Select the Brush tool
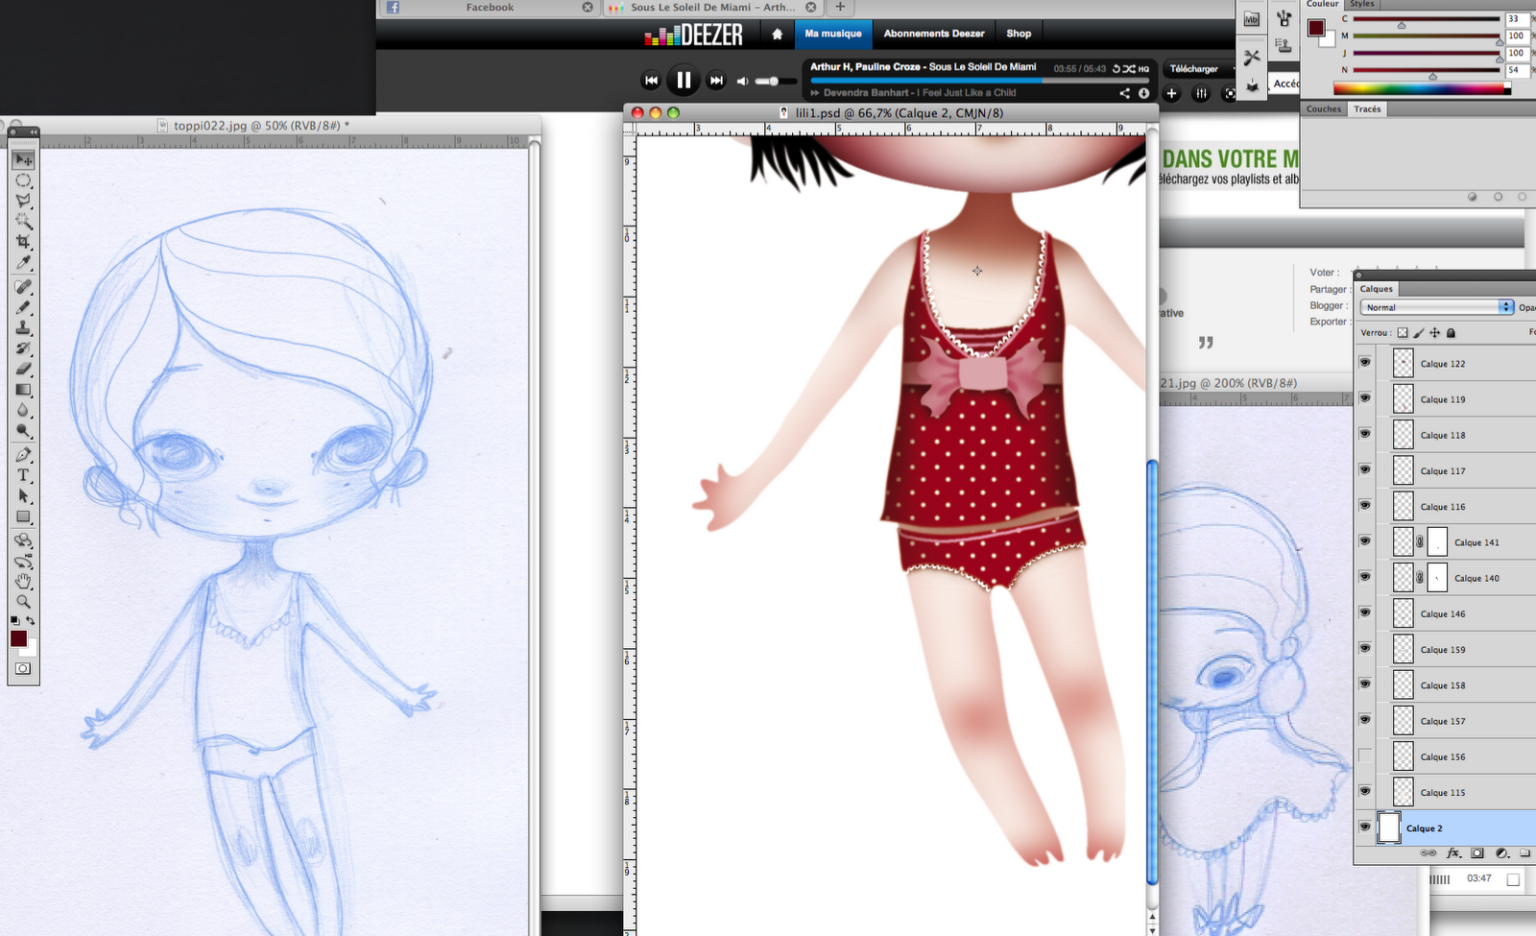1536x936 pixels. pyautogui.click(x=24, y=307)
